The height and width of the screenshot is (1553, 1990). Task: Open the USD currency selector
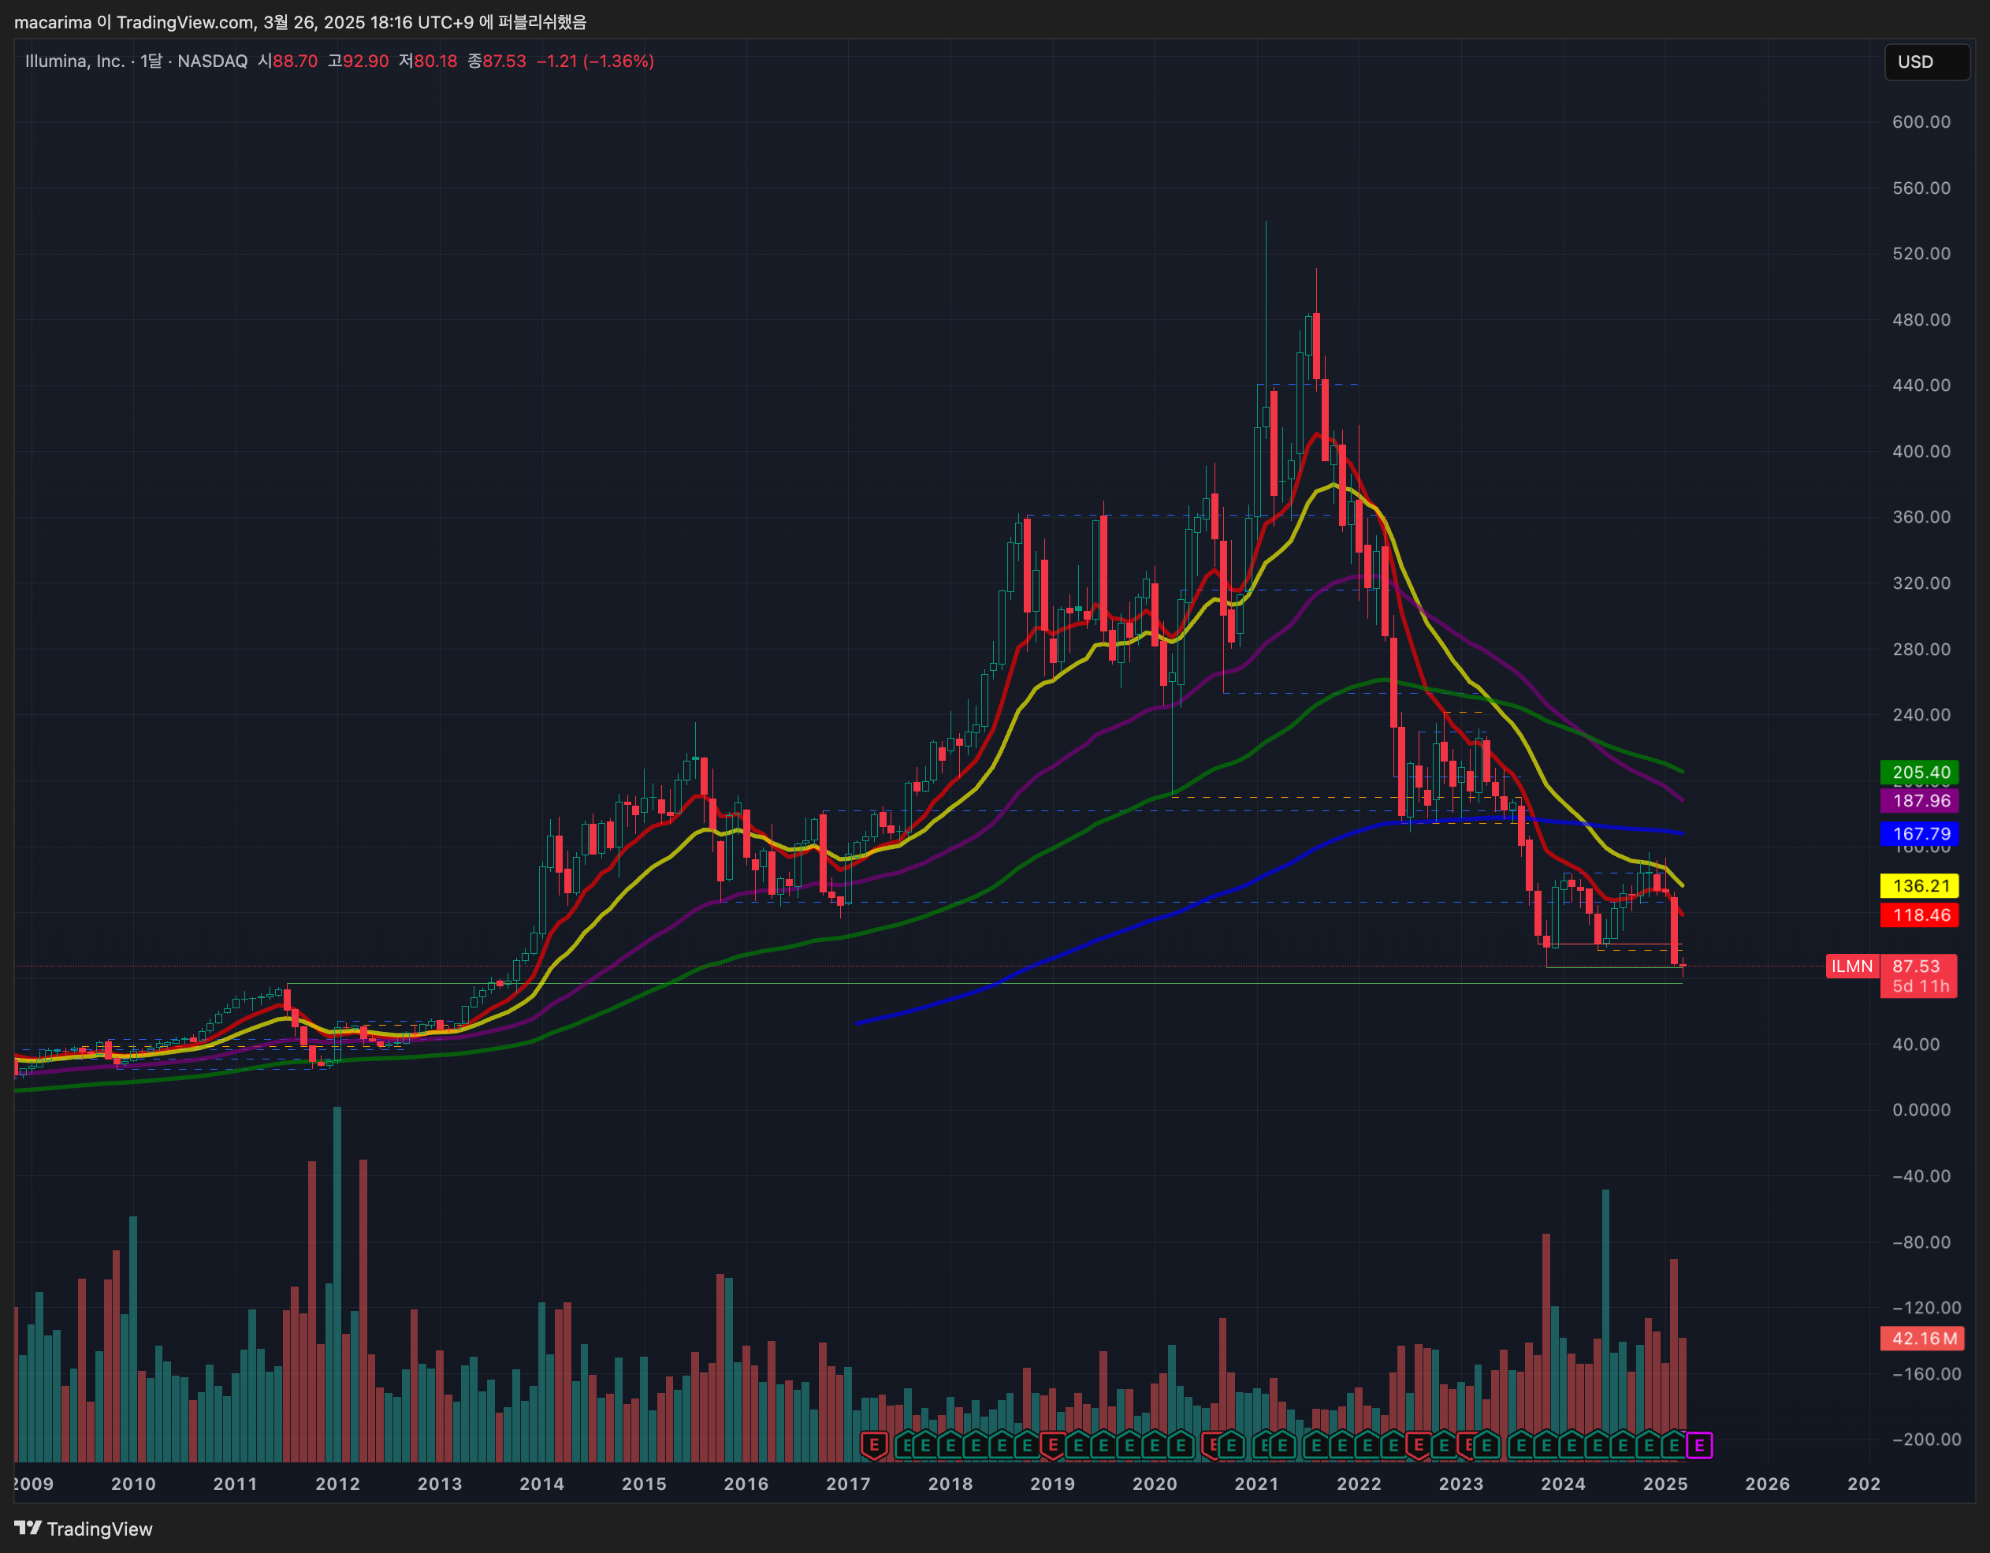pyautogui.click(x=1925, y=62)
